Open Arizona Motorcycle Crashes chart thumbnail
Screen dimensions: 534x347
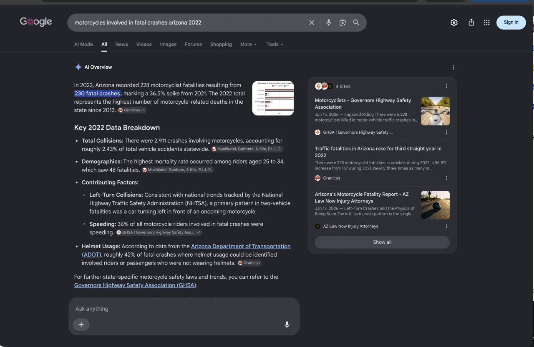[x=273, y=98]
